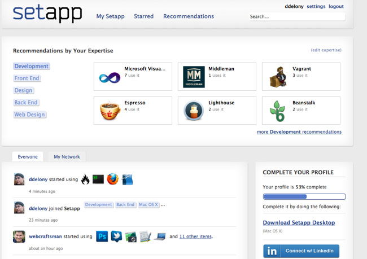Select the Back End expertise filter
Screen dimensions: 367x259
(26, 103)
